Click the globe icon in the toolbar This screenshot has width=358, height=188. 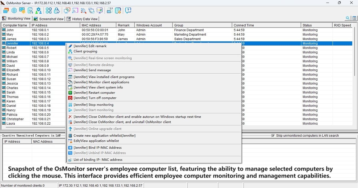14,10
